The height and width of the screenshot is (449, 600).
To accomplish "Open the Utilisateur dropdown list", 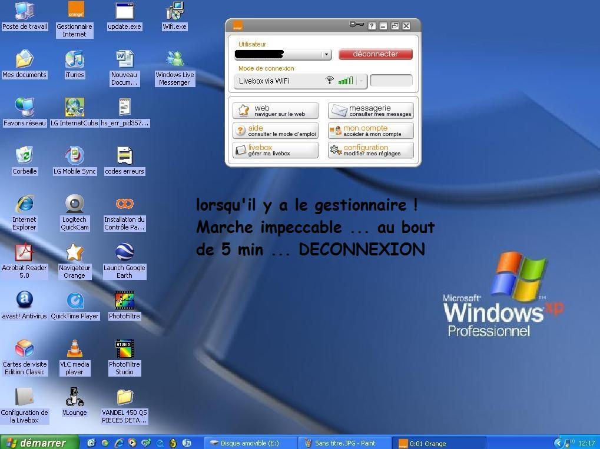I will click(326, 55).
